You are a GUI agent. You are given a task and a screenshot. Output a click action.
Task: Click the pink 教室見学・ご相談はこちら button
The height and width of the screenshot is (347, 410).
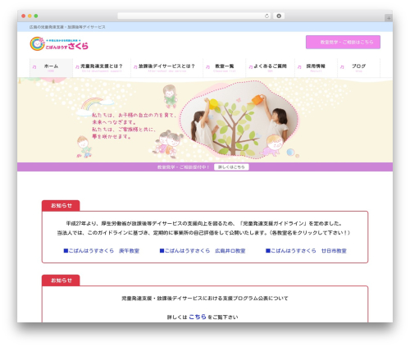tap(343, 42)
